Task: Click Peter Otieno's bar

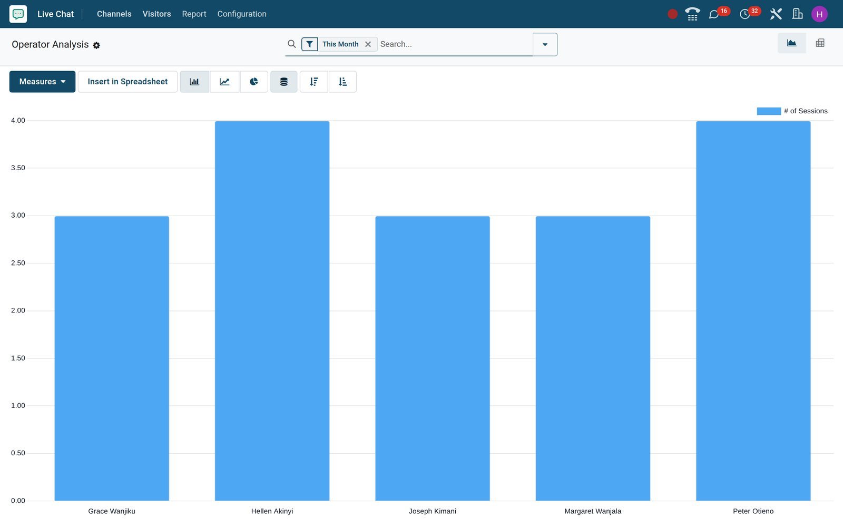Action: click(x=753, y=311)
